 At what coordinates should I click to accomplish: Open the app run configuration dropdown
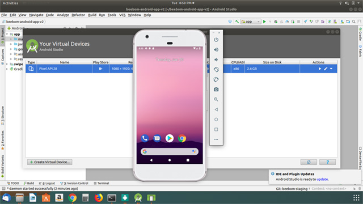(x=251, y=22)
